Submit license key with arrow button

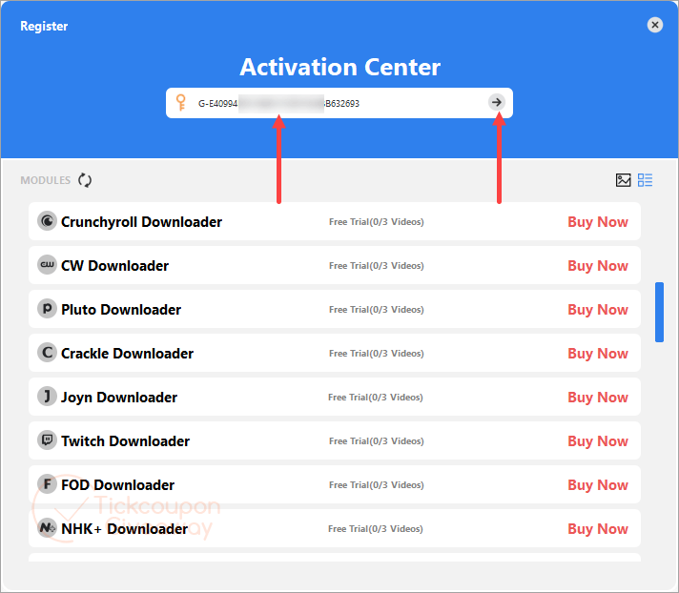497,103
